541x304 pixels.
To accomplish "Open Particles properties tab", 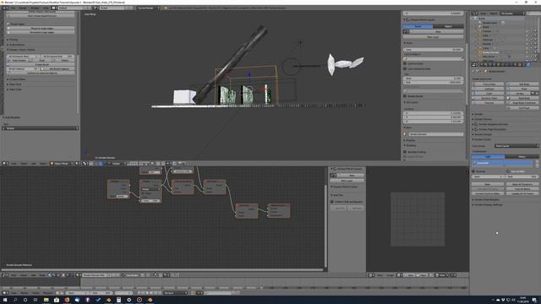I will (524, 64).
